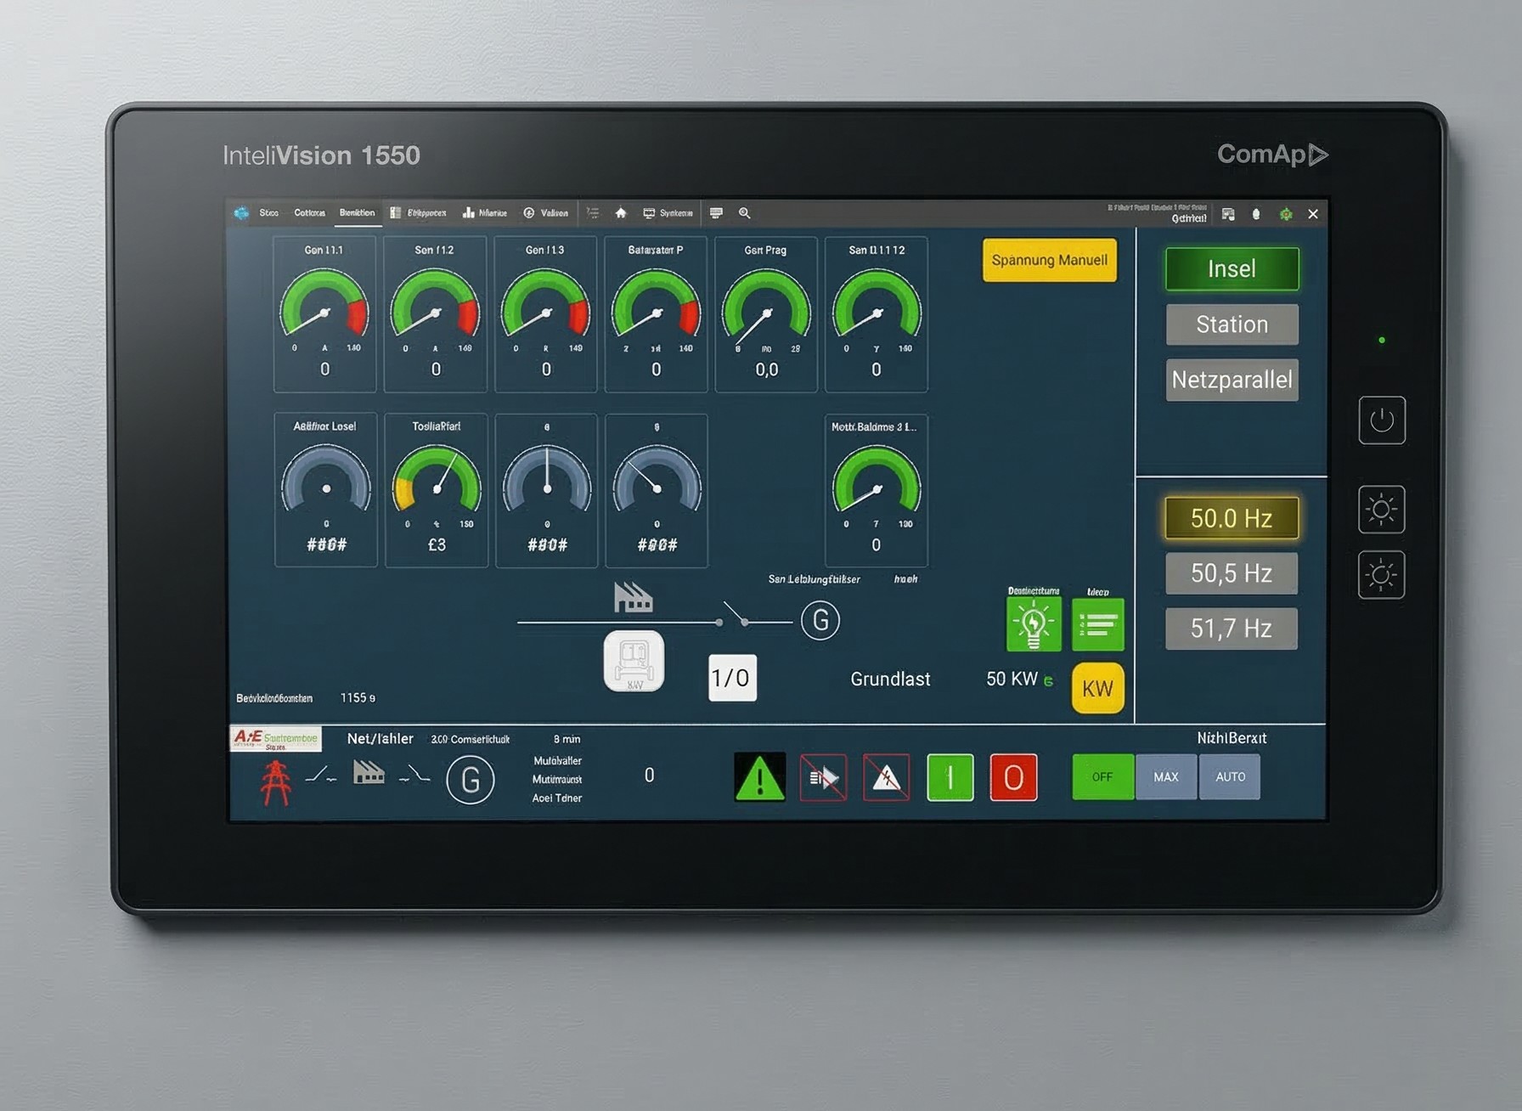Viewport: 1522px width, 1111px height.
Task: Click the green warning triangle alarm icon
Action: 759,777
